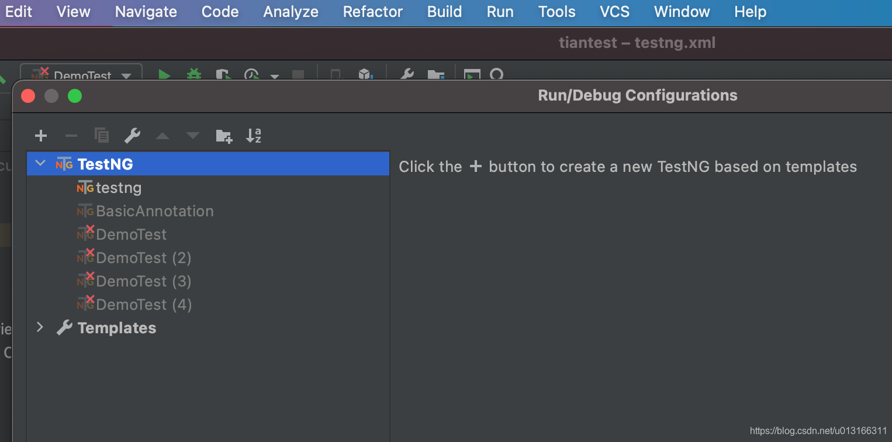Open the Window menu
The width and height of the screenshot is (892, 442).
coord(682,12)
